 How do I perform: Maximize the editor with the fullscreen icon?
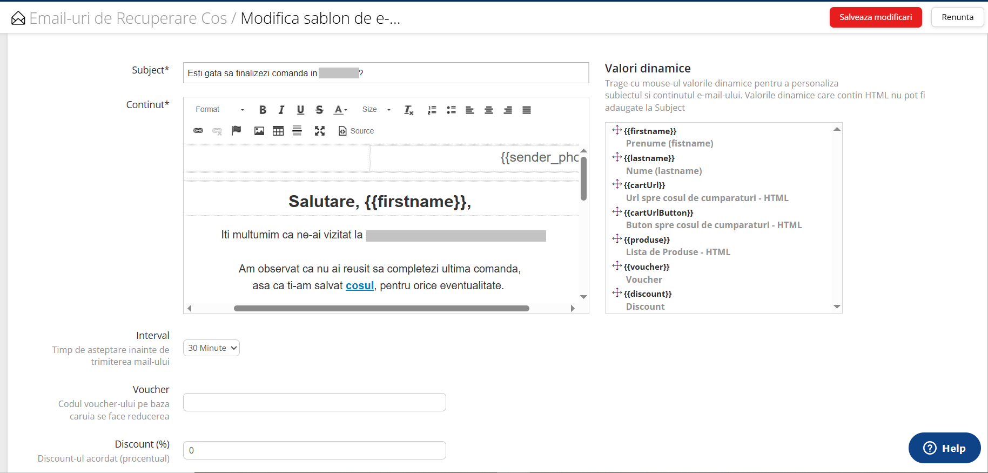click(x=320, y=131)
